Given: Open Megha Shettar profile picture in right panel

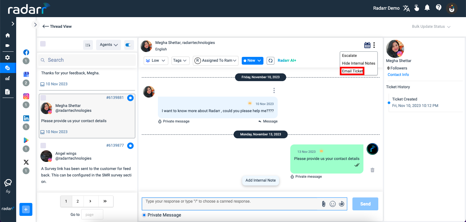Looking at the screenshot, I should click(x=395, y=49).
